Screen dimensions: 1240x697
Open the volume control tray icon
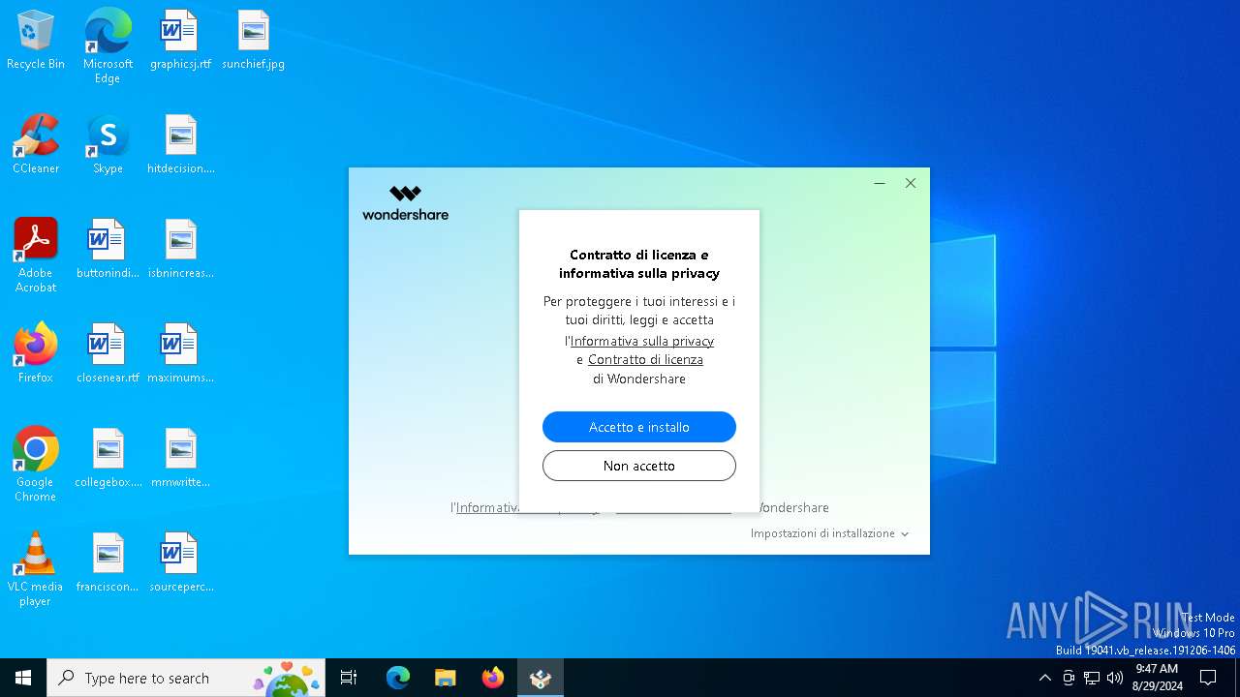tap(1115, 678)
